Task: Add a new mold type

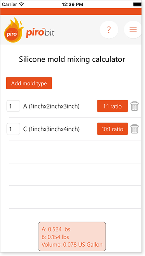Action: 29,83
